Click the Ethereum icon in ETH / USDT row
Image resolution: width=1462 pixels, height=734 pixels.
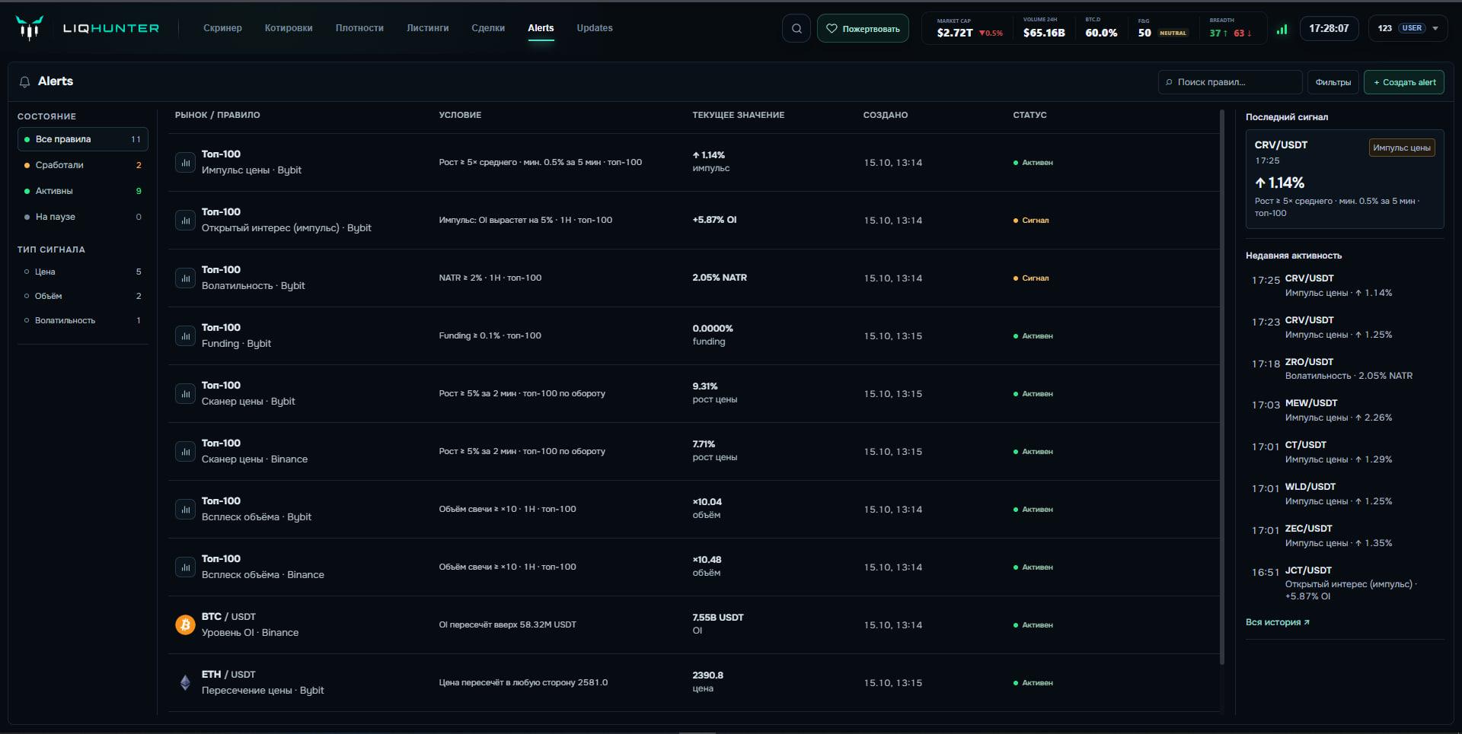[185, 682]
